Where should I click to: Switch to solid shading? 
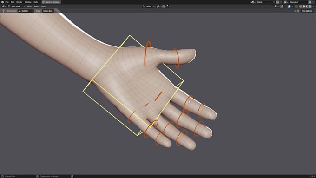point(304,7)
